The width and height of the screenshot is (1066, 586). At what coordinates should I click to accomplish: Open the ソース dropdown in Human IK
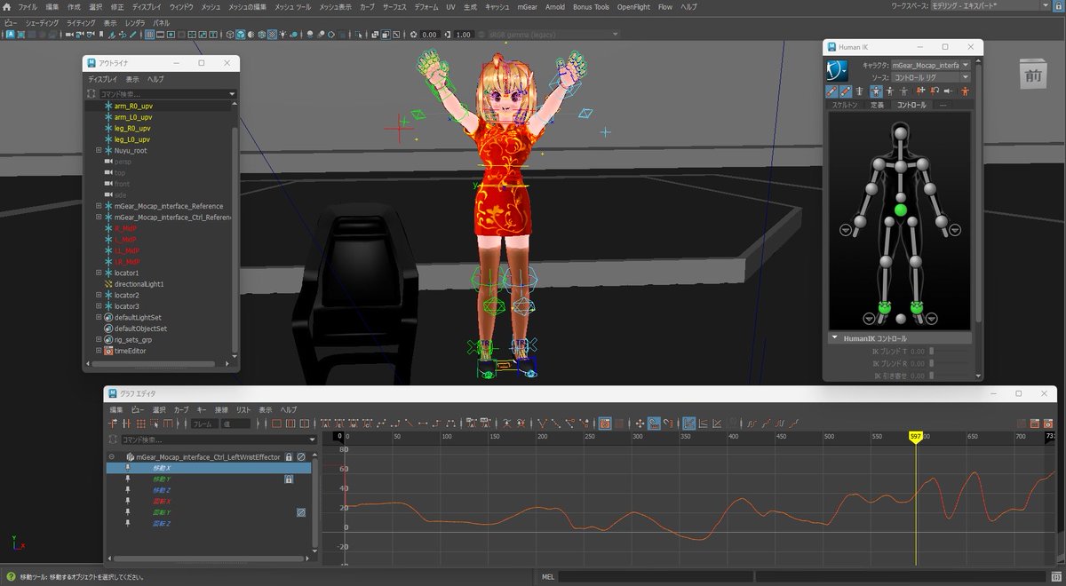(x=931, y=77)
